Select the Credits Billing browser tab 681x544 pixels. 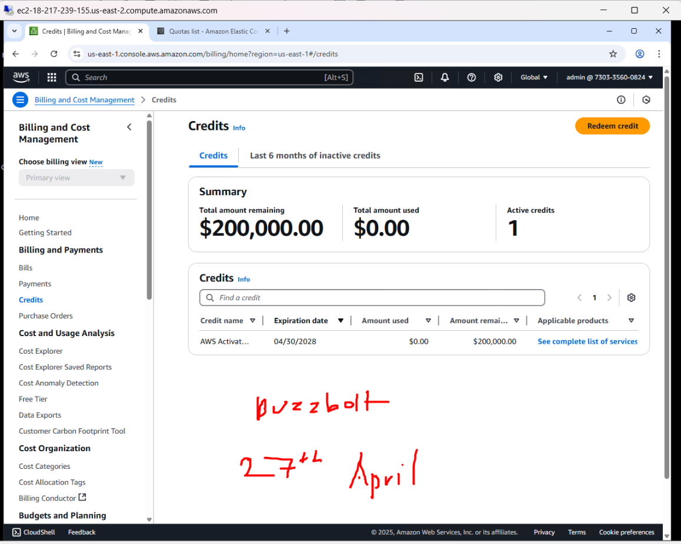(86, 31)
